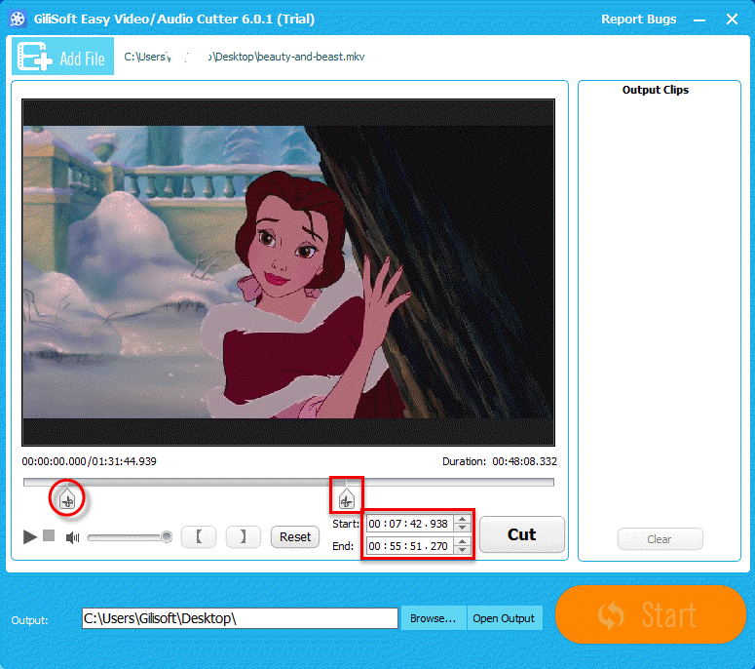Click the beauty-and-beast.mkv file path
This screenshot has height=669, width=755.
point(245,57)
